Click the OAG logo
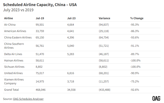 coord(156,98)
